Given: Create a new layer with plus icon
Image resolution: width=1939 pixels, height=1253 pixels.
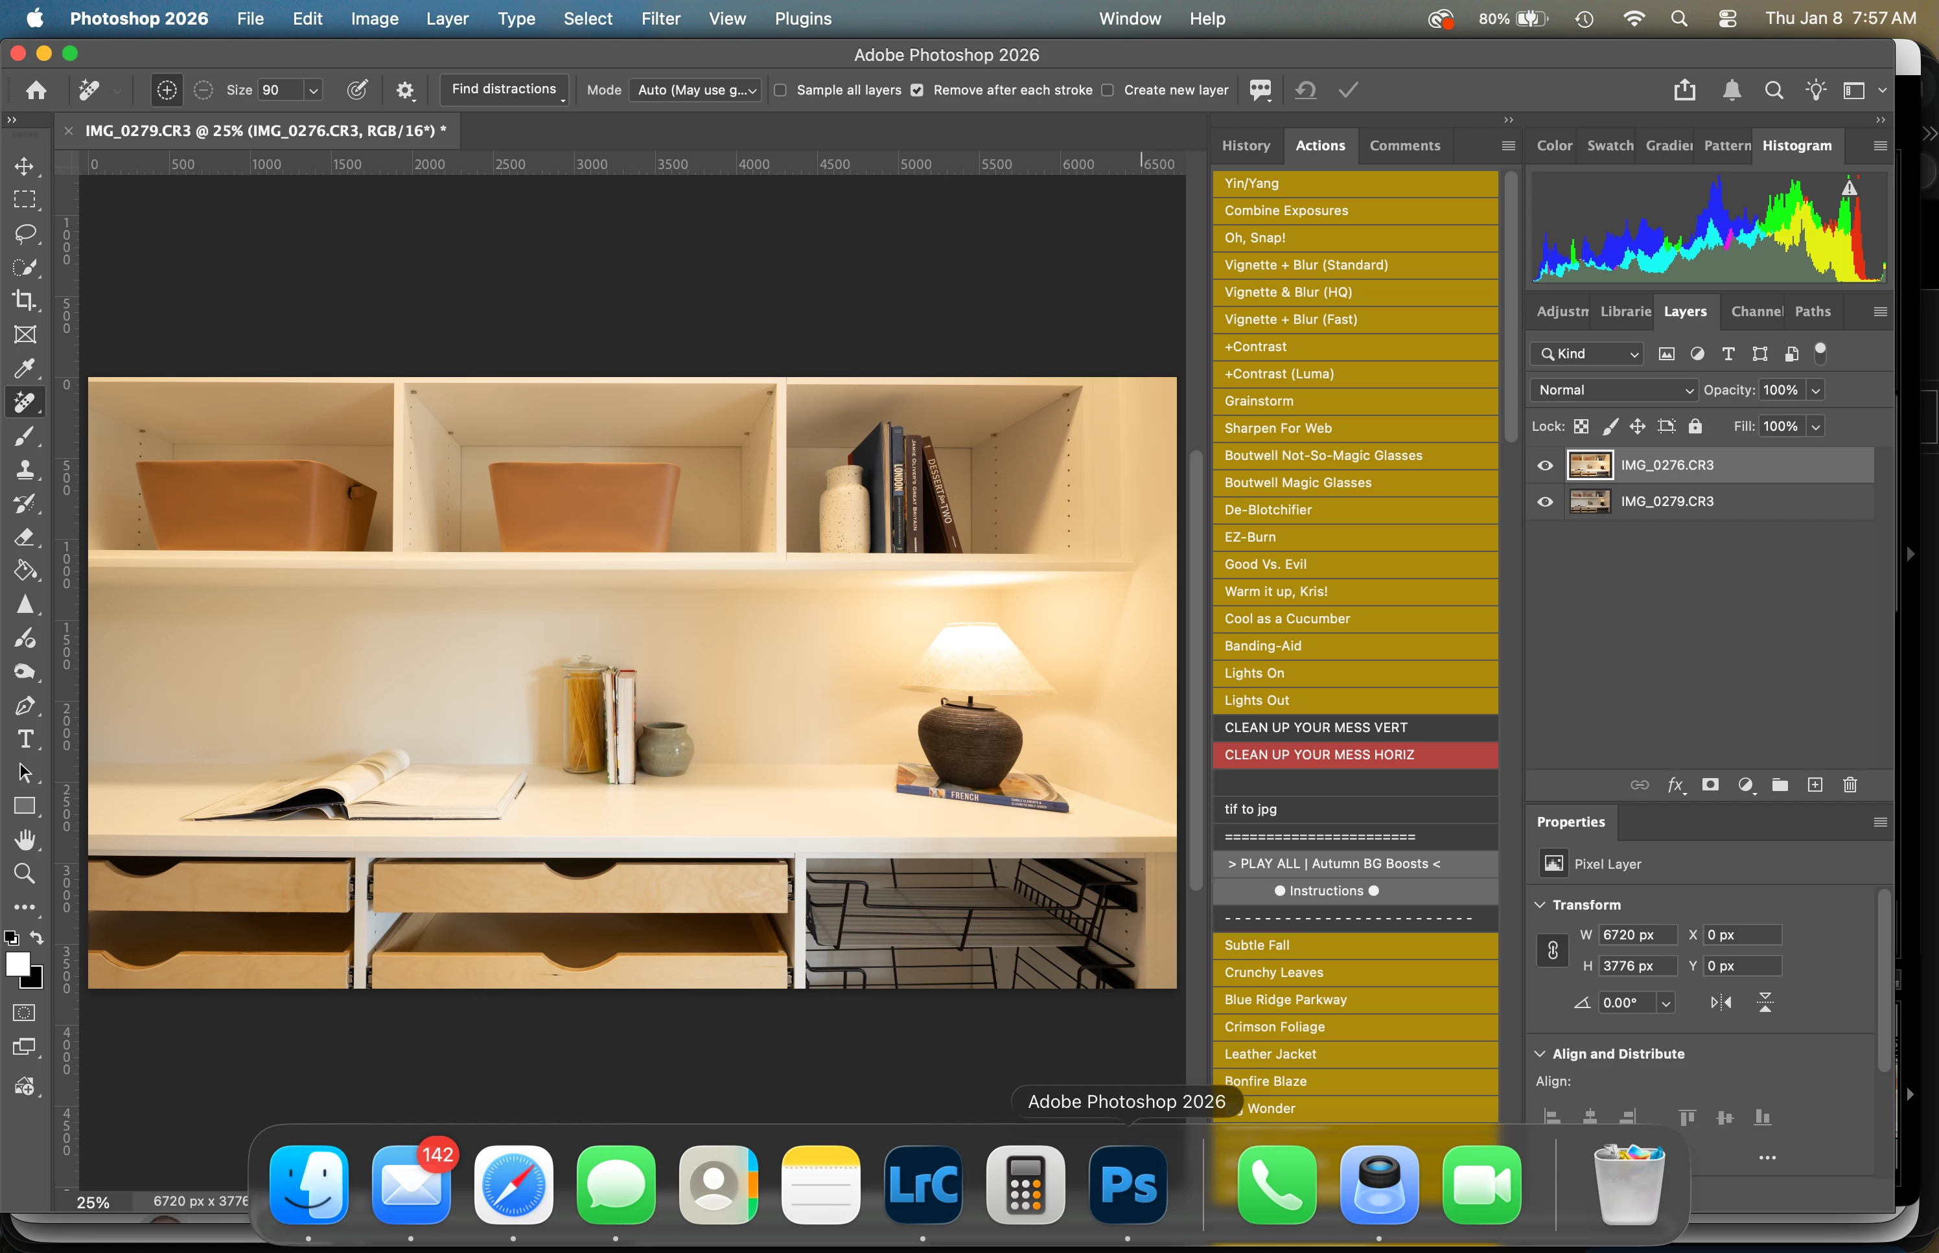Looking at the screenshot, I should coord(1815,785).
